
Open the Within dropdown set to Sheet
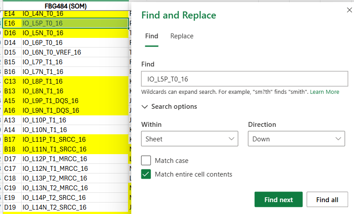(190, 139)
